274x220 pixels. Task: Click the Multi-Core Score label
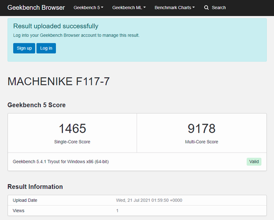pos(202,142)
